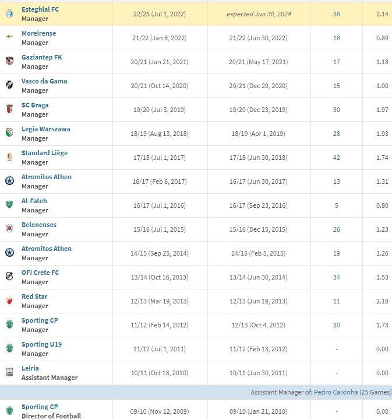Select date '21/22 (Jan 6, 2022)'
This screenshot has height=419, width=392.
pyautogui.click(x=160, y=38)
